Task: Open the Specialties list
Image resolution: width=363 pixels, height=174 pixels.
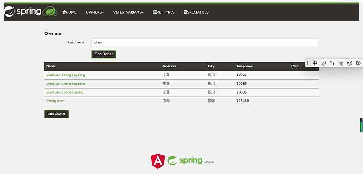Action: point(196,12)
